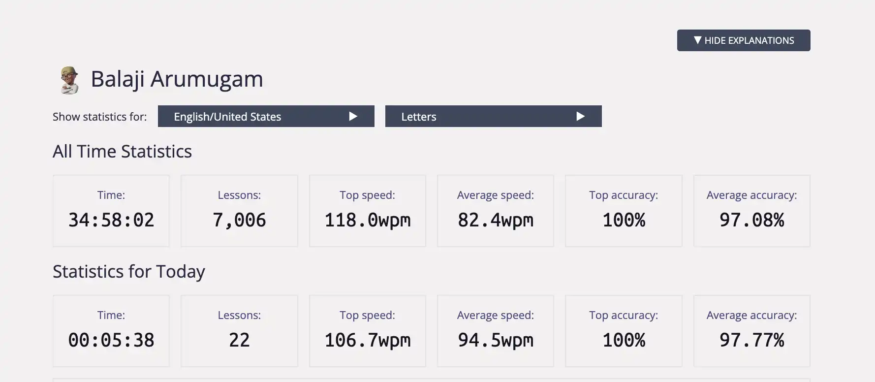Click the arrow icon on Letters selector
875x382 pixels.
point(580,116)
